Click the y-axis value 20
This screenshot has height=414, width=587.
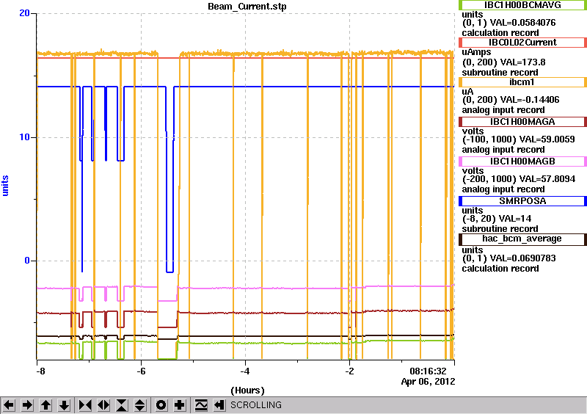coord(24,13)
